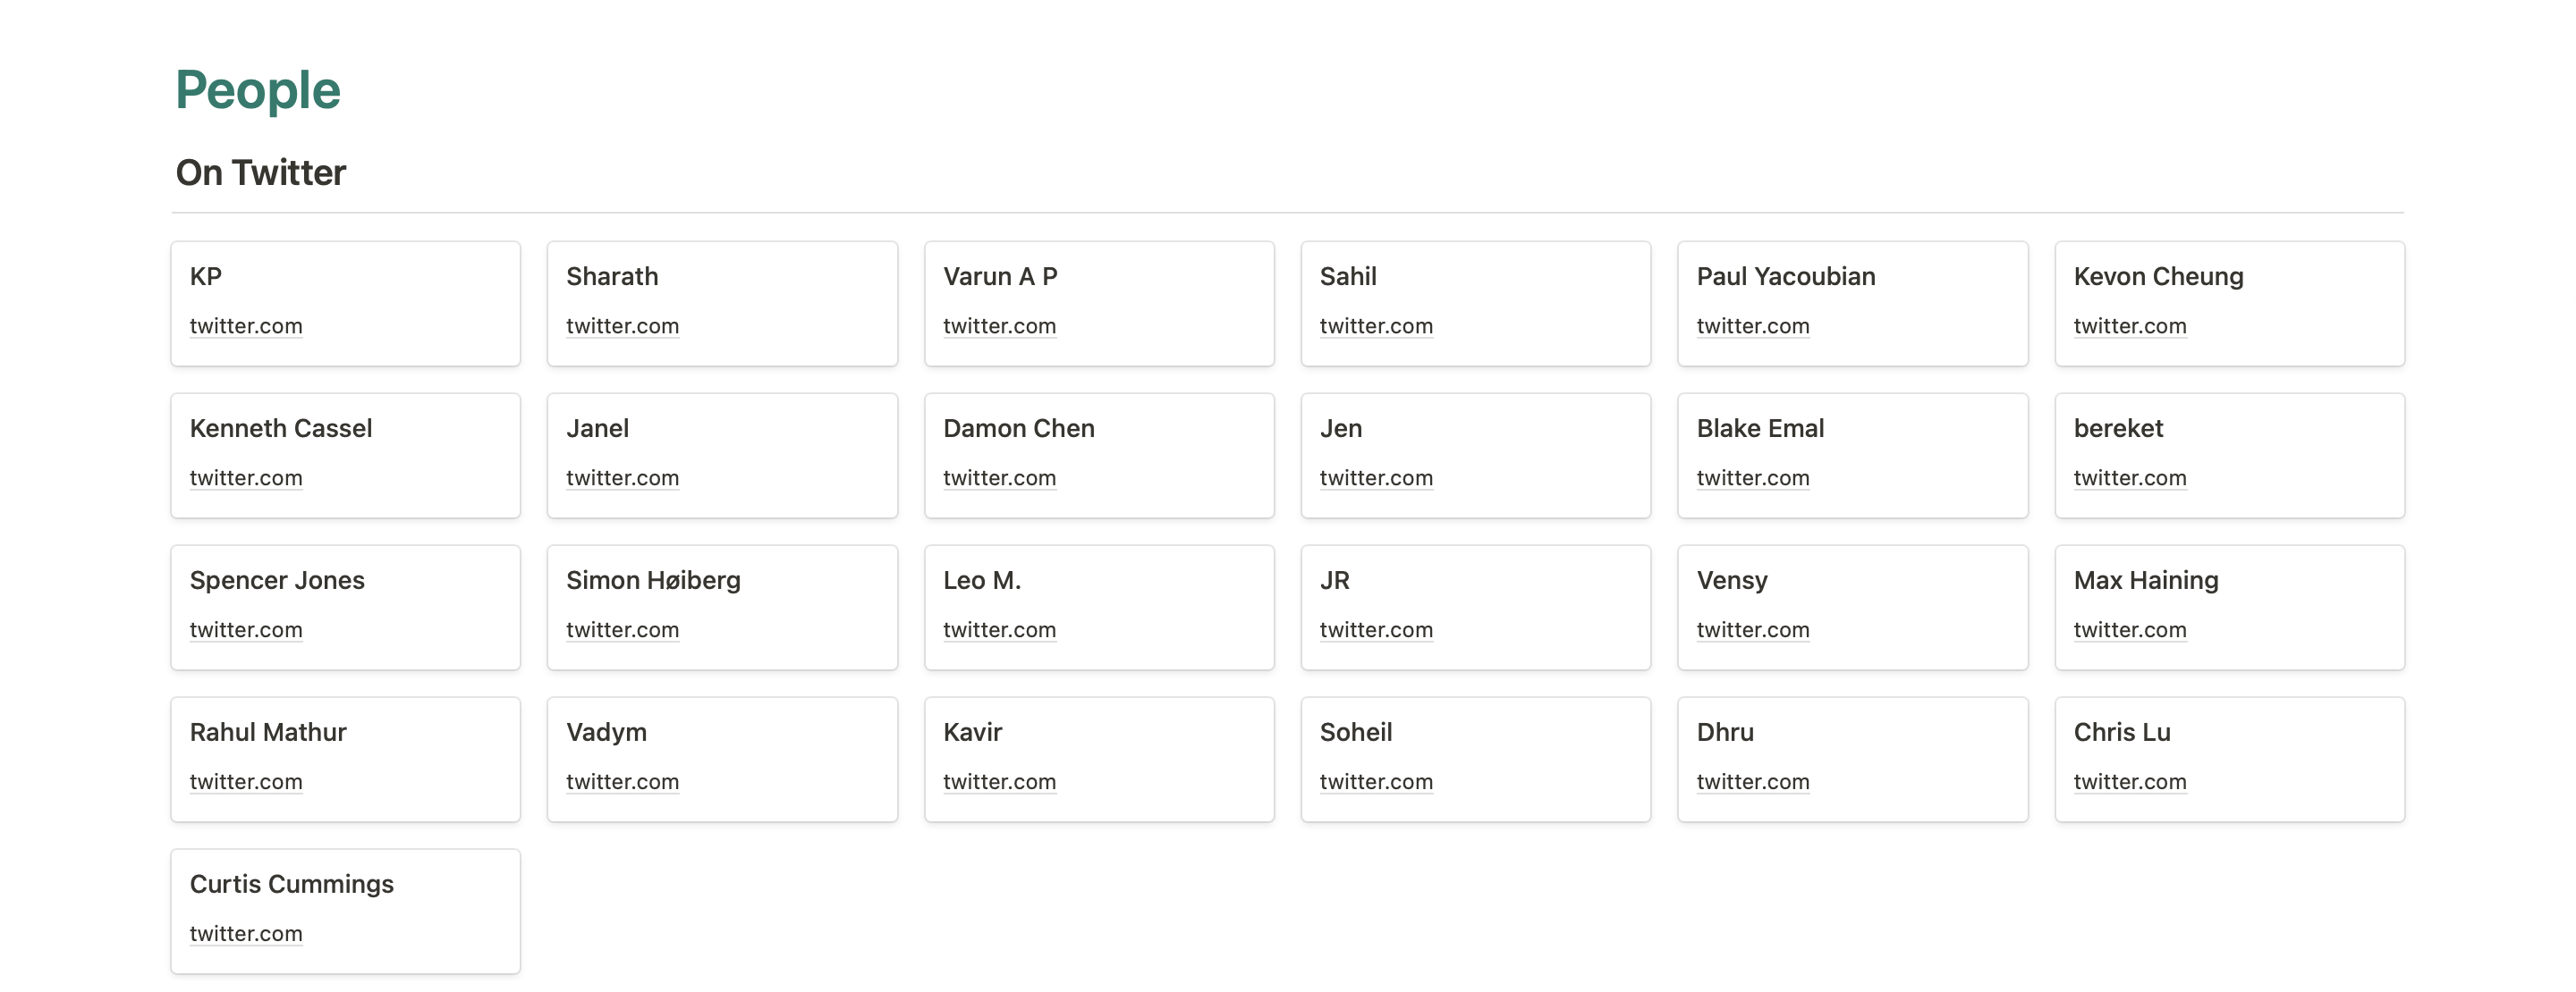Visit Sahil's twitter.com link
The height and width of the screenshot is (992, 2576).
click(1376, 325)
